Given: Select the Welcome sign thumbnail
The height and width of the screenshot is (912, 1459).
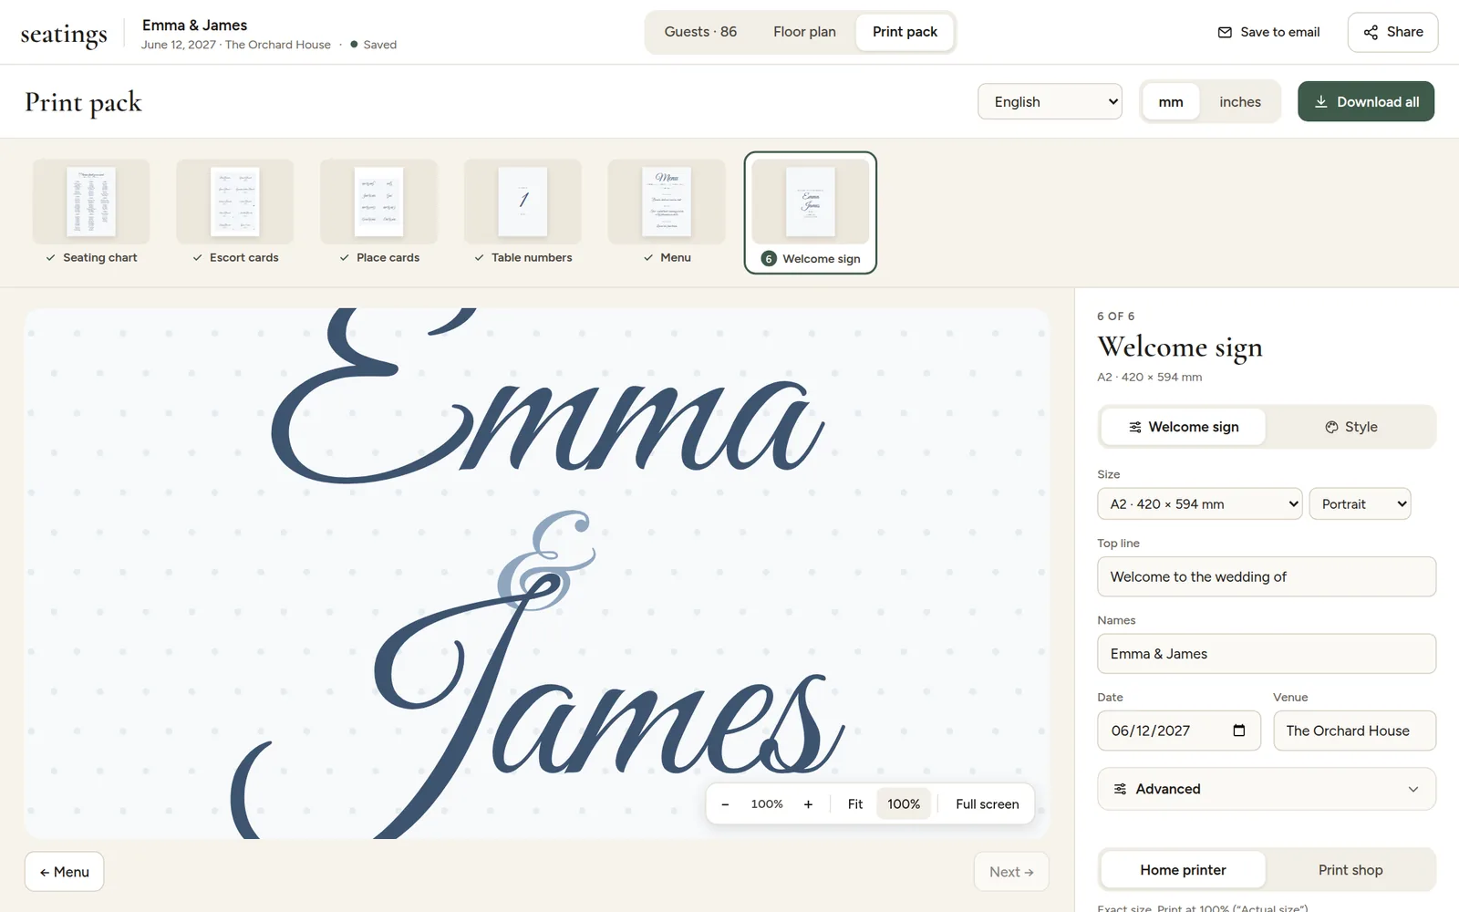Looking at the screenshot, I should pyautogui.click(x=811, y=212).
